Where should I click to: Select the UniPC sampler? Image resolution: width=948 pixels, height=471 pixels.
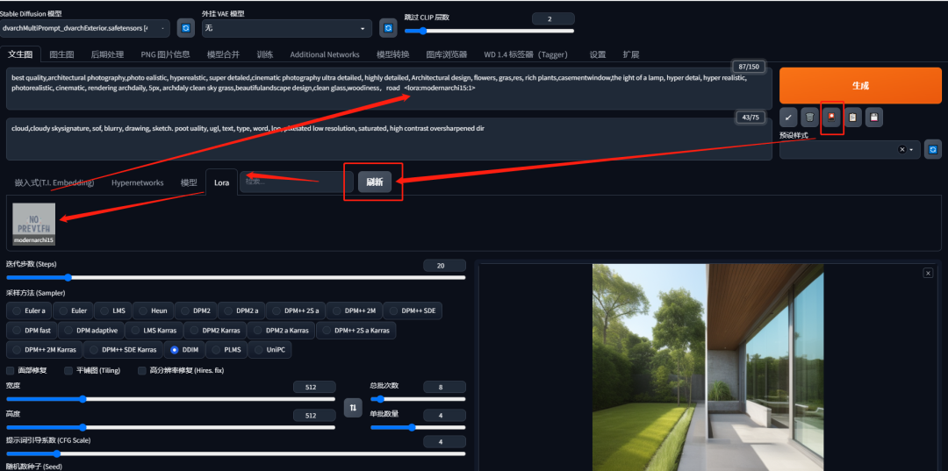269,350
